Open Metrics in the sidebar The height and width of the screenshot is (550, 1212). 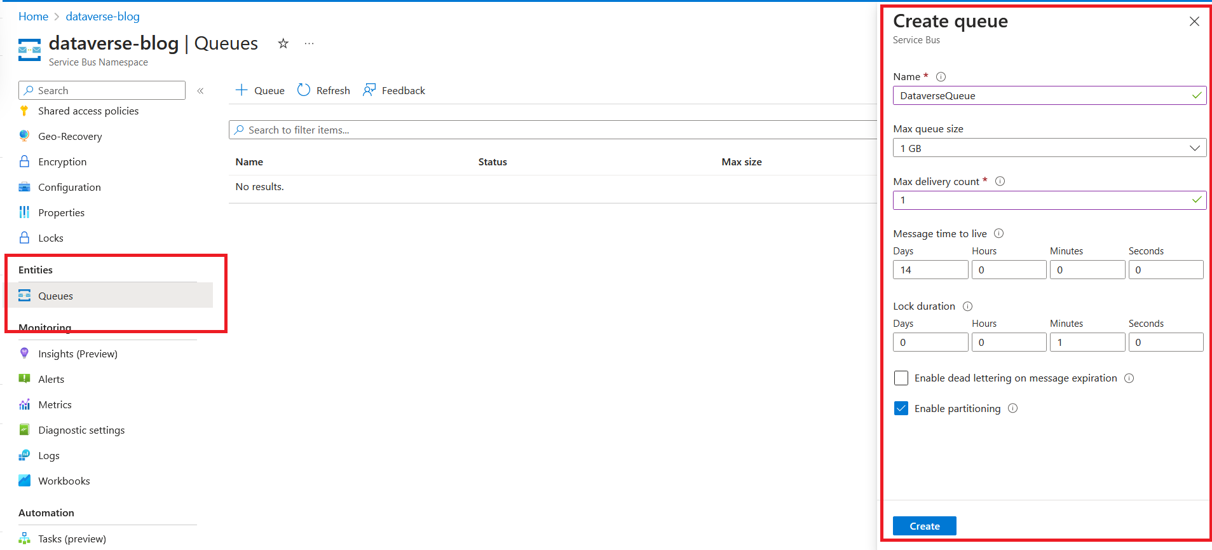tap(55, 404)
